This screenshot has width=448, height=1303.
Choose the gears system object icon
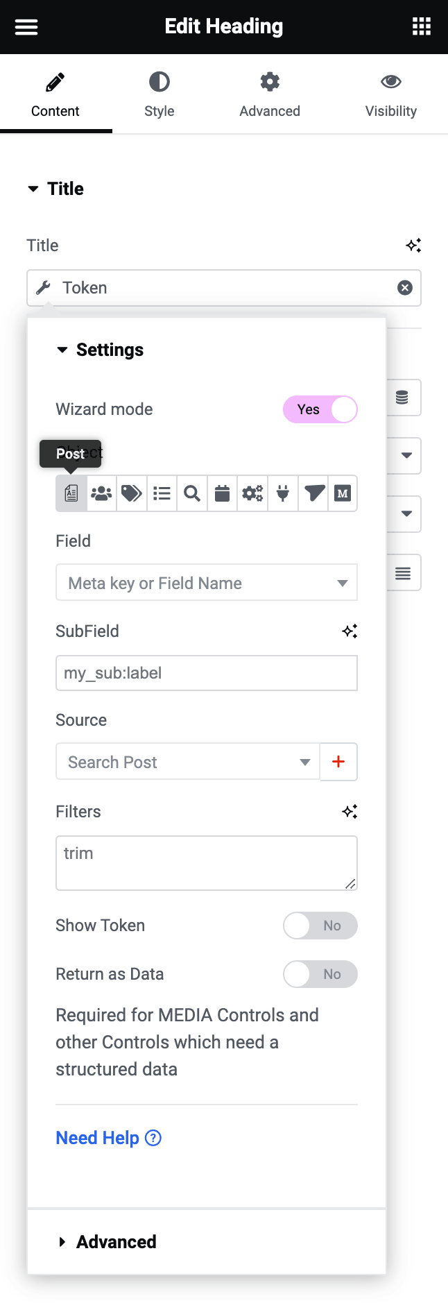(252, 493)
